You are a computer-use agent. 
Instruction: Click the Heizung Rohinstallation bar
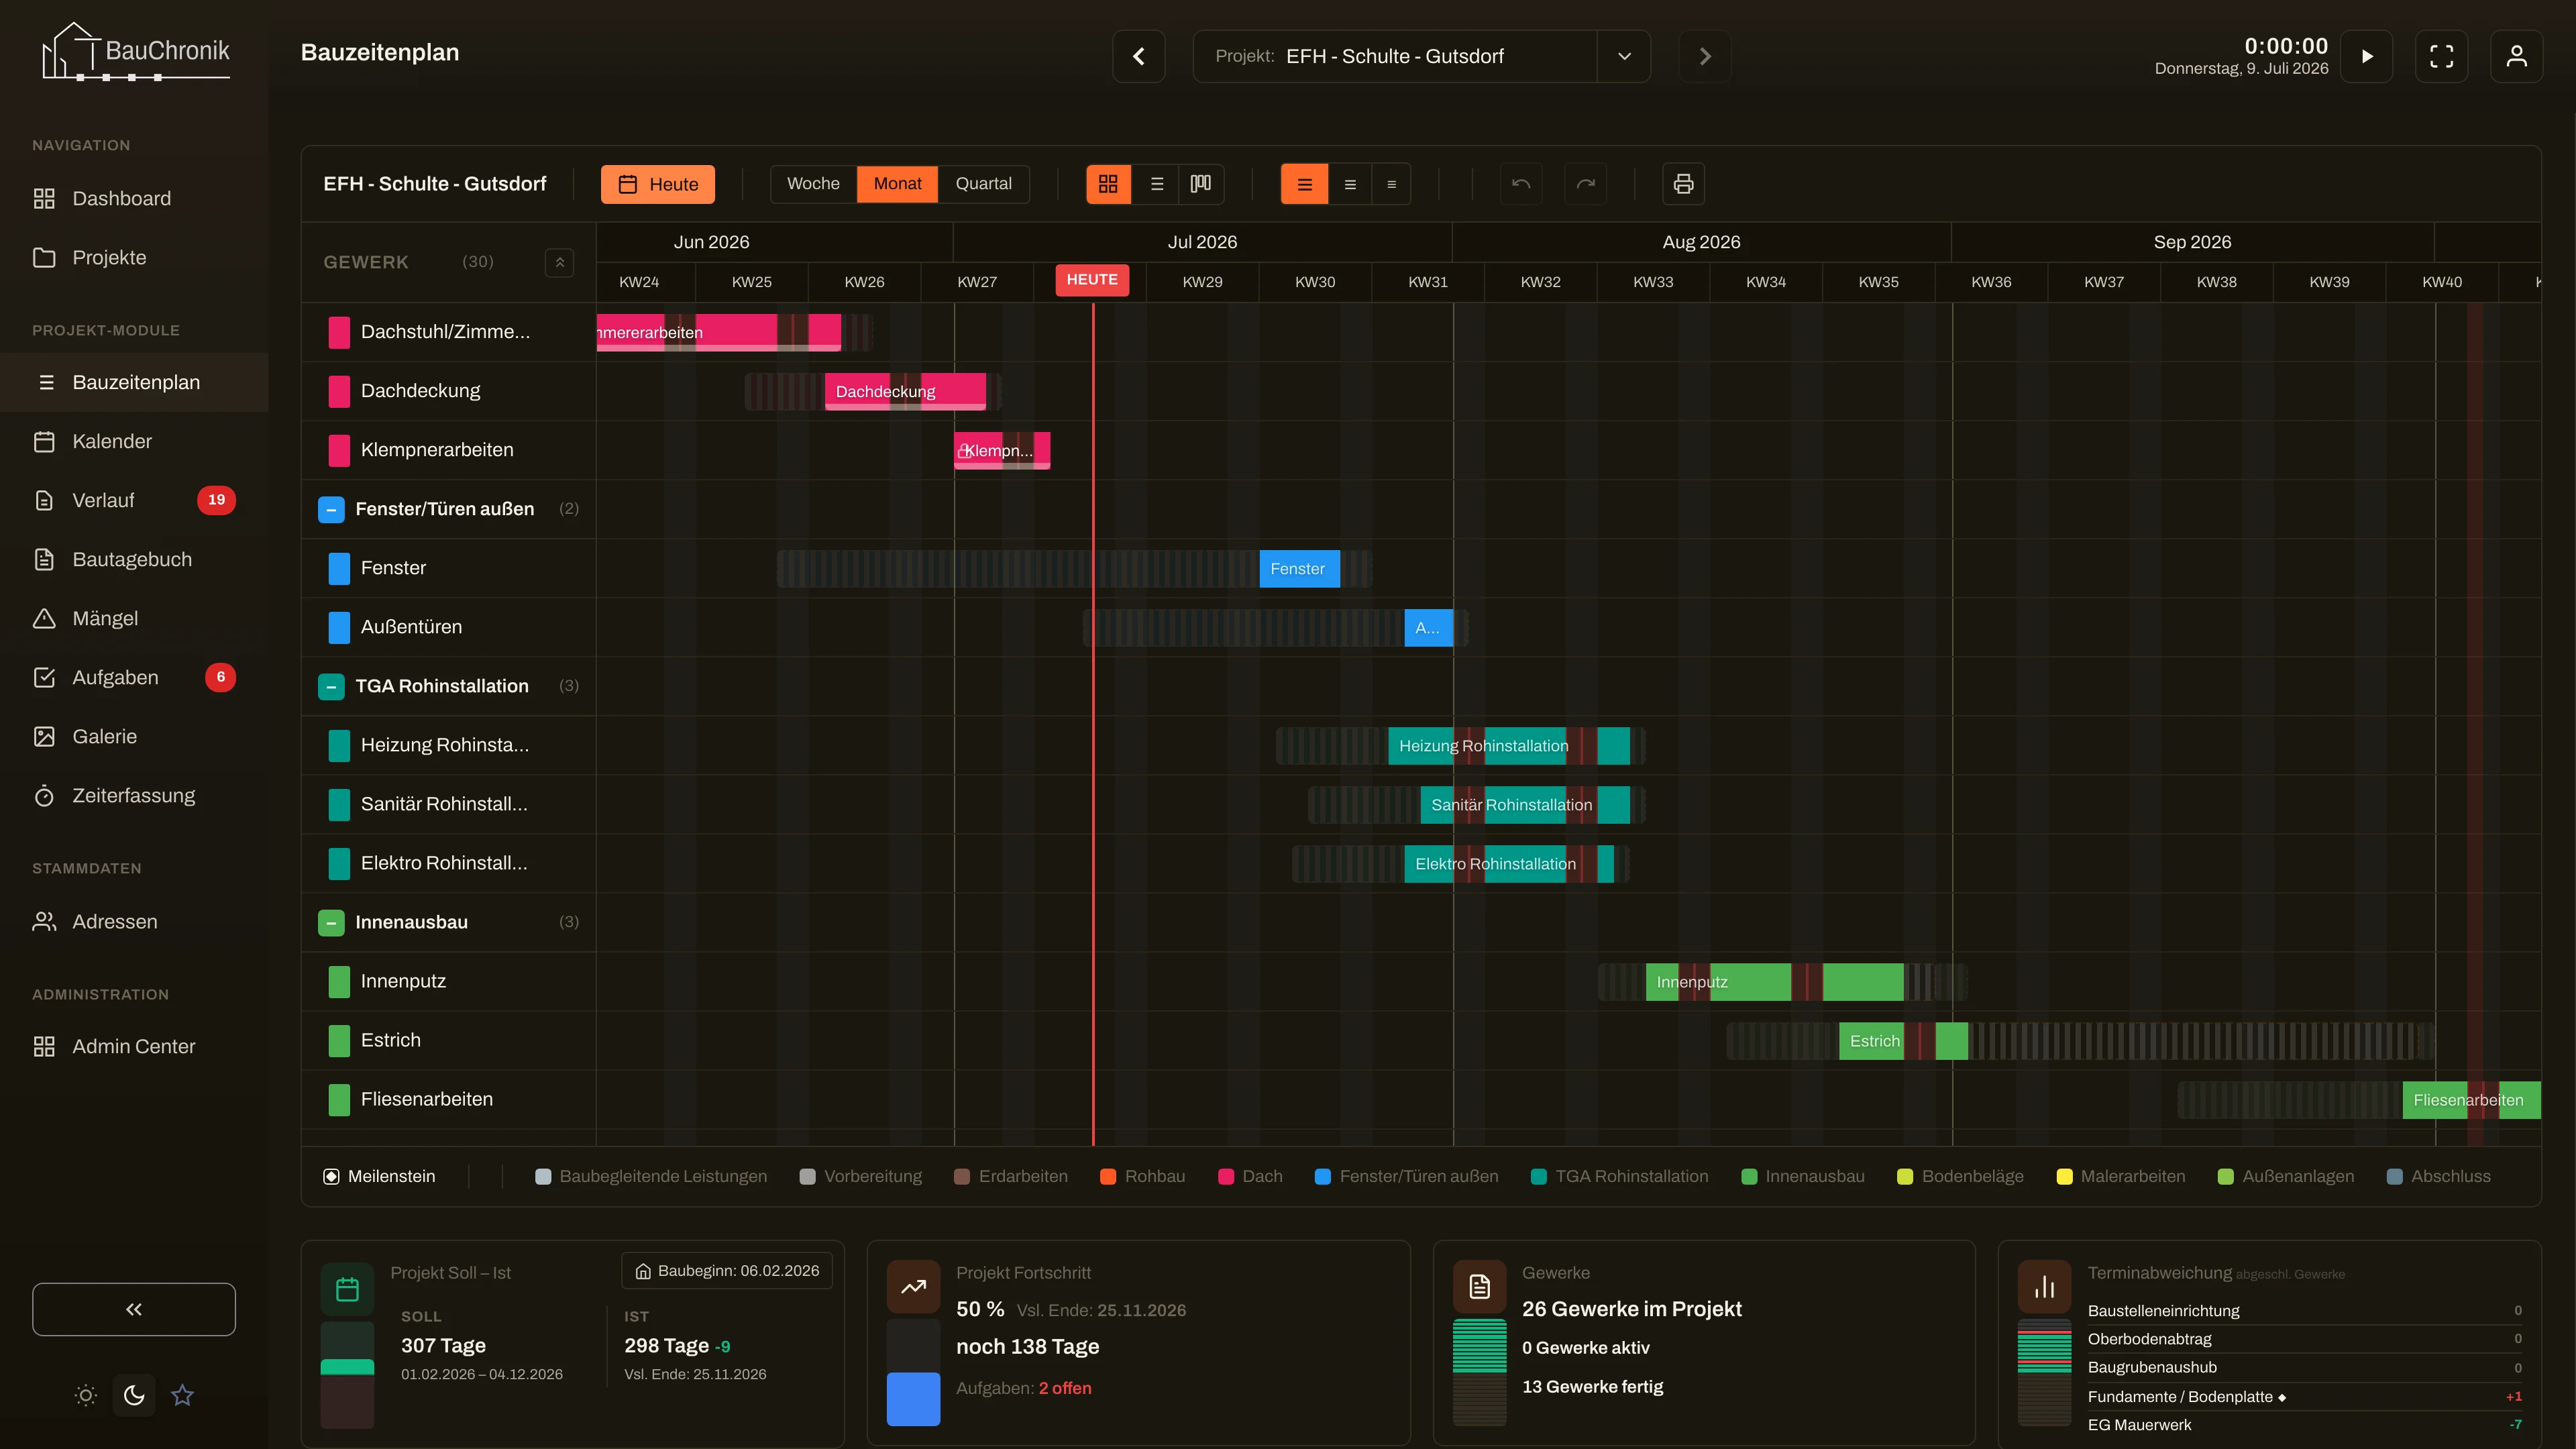tap(1509, 745)
